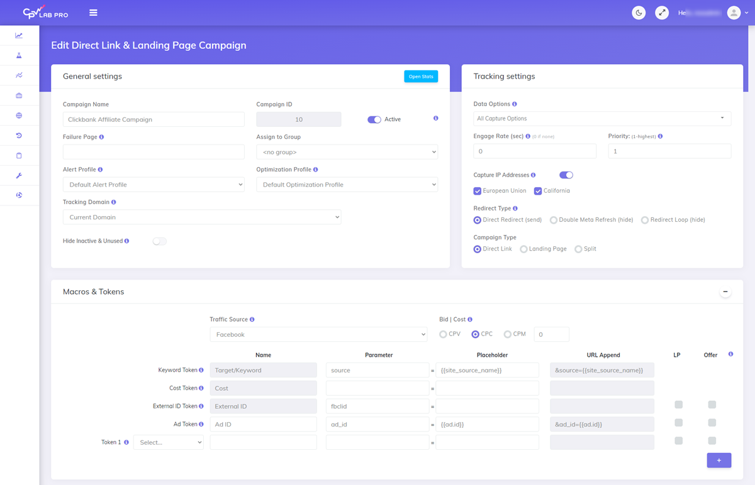This screenshot has width=755, height=485.
Task: Toggle the campaign Active switch
Action: [x=374, y=119]
